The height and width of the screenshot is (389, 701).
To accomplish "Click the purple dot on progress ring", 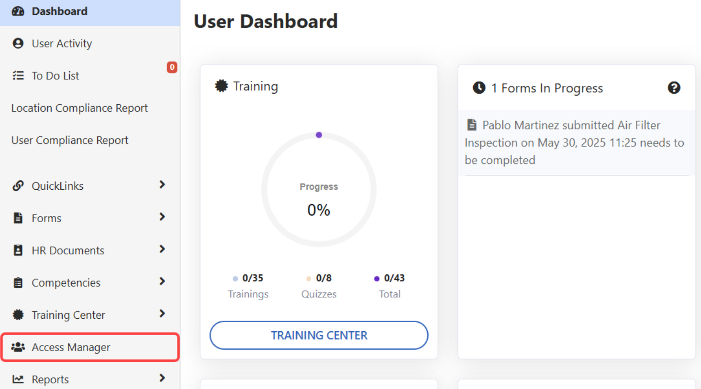I will (x=319, y=135).
